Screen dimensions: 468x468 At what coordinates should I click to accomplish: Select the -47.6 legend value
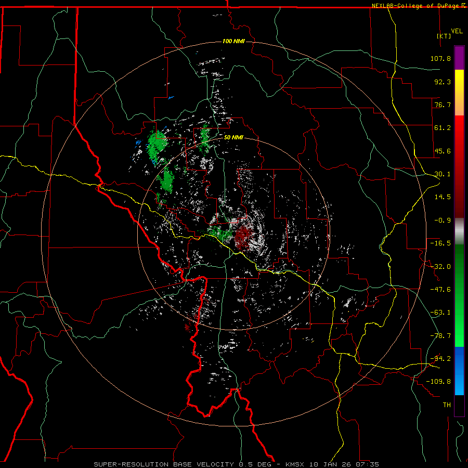click(x=440, y=290)
